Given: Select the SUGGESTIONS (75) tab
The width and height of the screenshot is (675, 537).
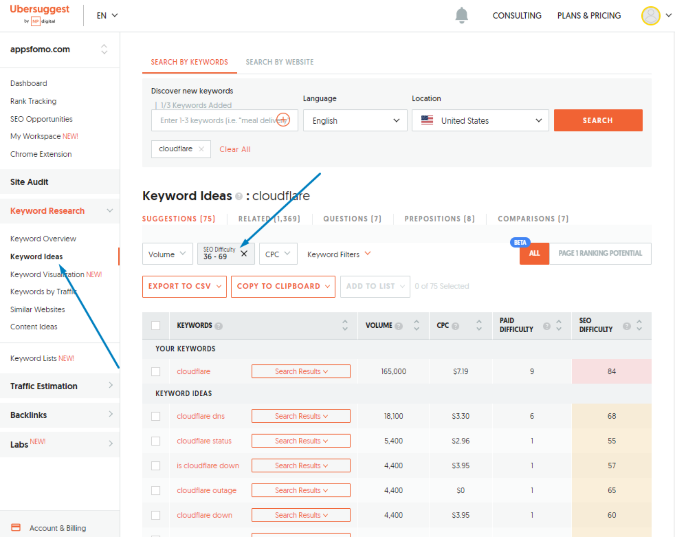Looking at the screenshot, I should (x=179, y=219).
